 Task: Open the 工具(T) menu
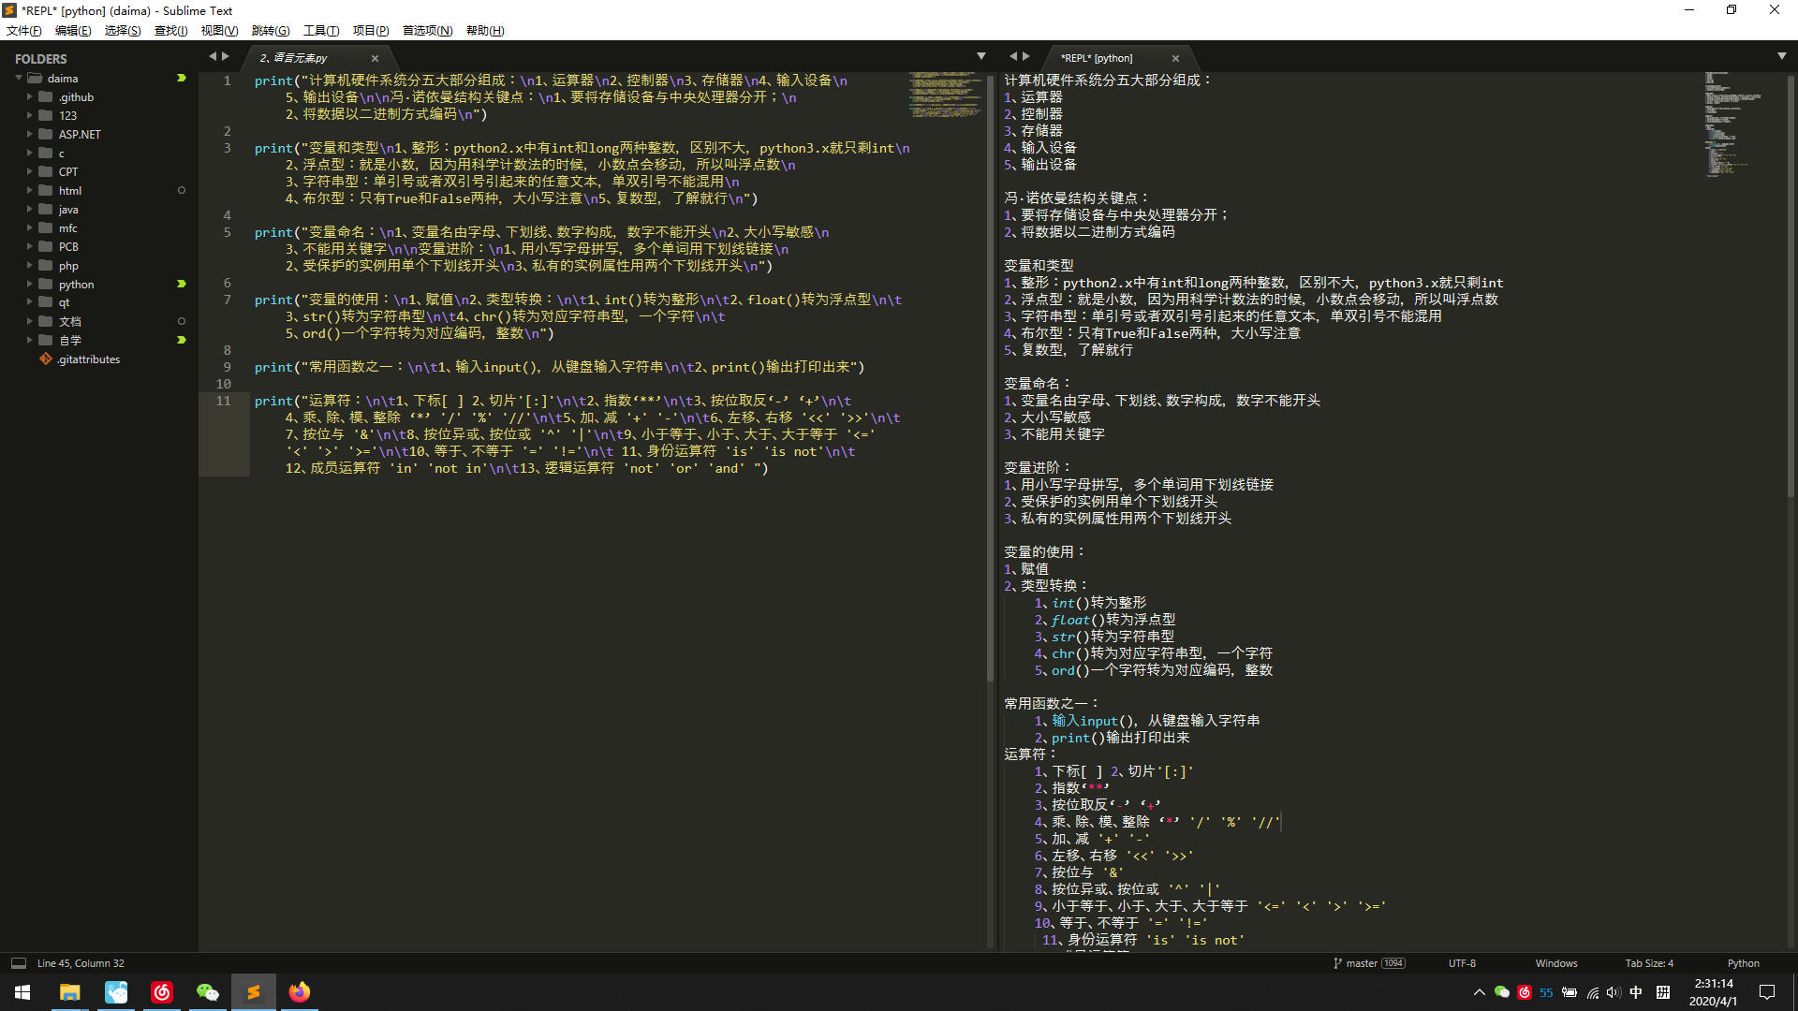pos(321,31)
